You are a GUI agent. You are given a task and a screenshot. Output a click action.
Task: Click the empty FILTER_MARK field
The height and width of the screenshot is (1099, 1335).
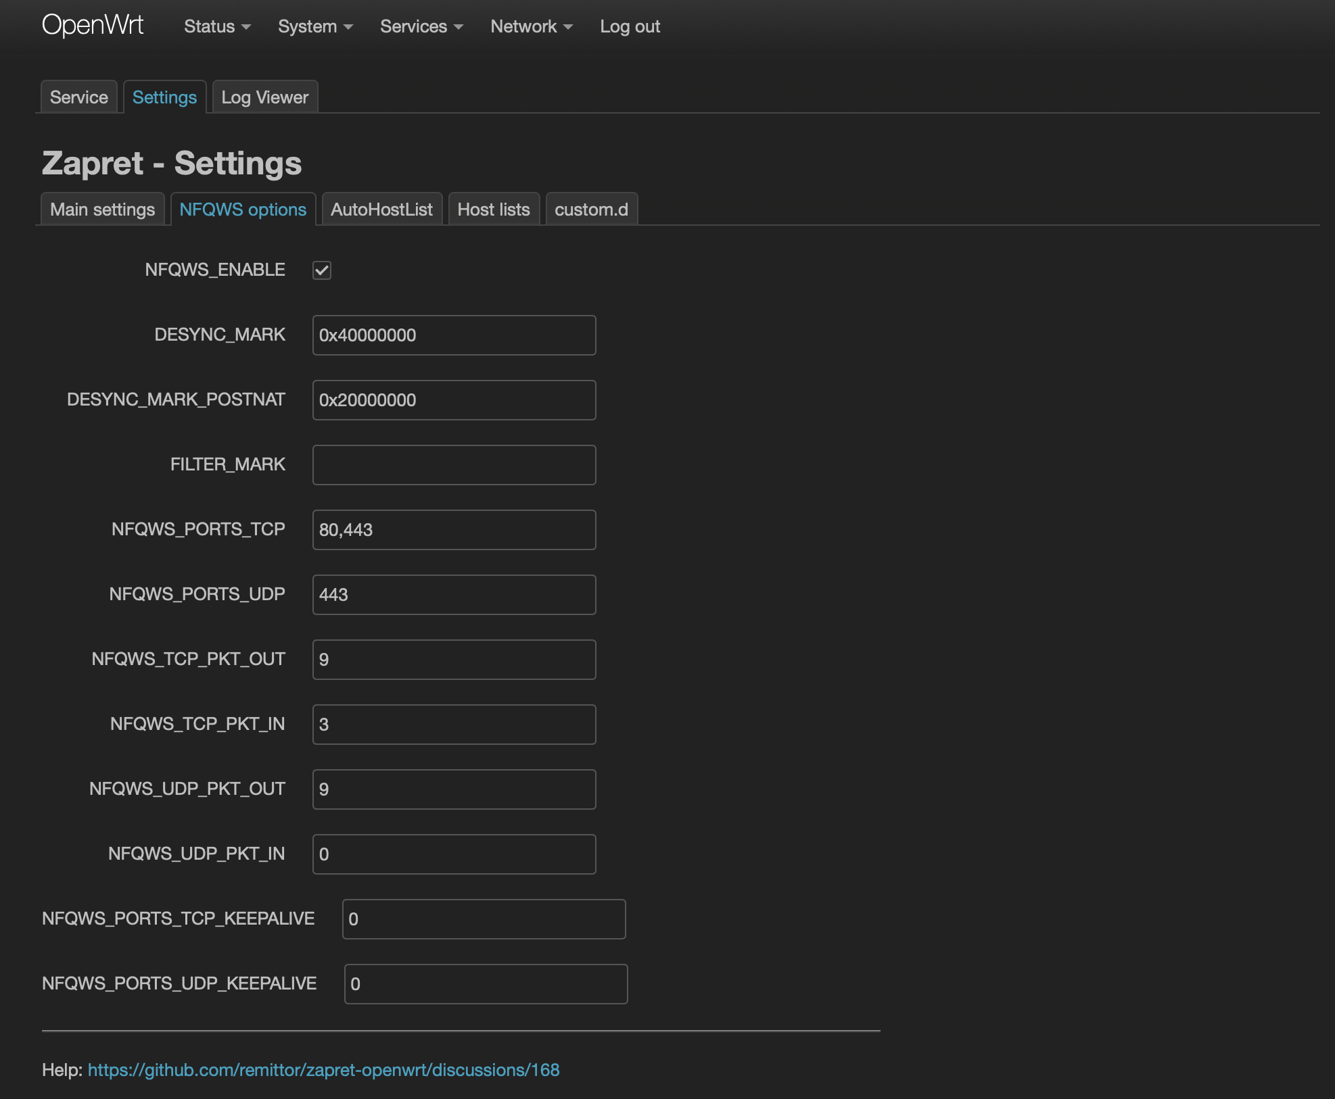pos(454,465)
